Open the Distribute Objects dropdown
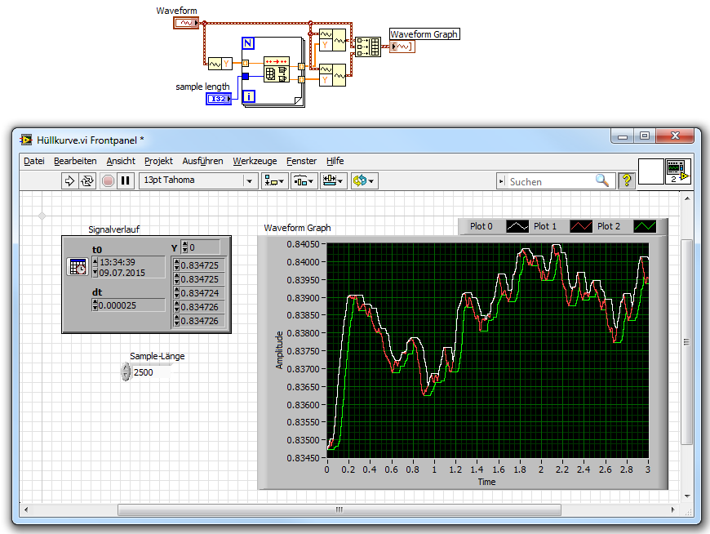This screenshot has width=710, height=534. click(x=304, y=180)
